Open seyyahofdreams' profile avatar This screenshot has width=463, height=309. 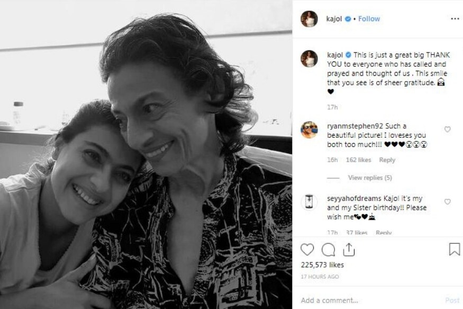(309, 202)
